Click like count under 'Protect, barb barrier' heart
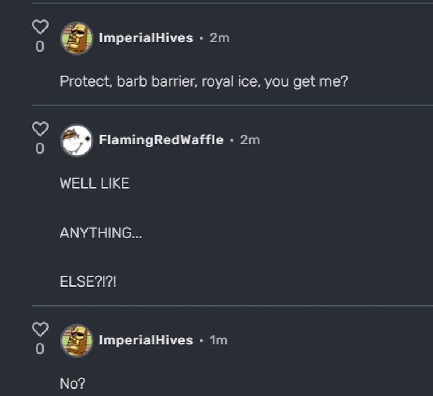This screenshot has height=396, width=433. 40,47
